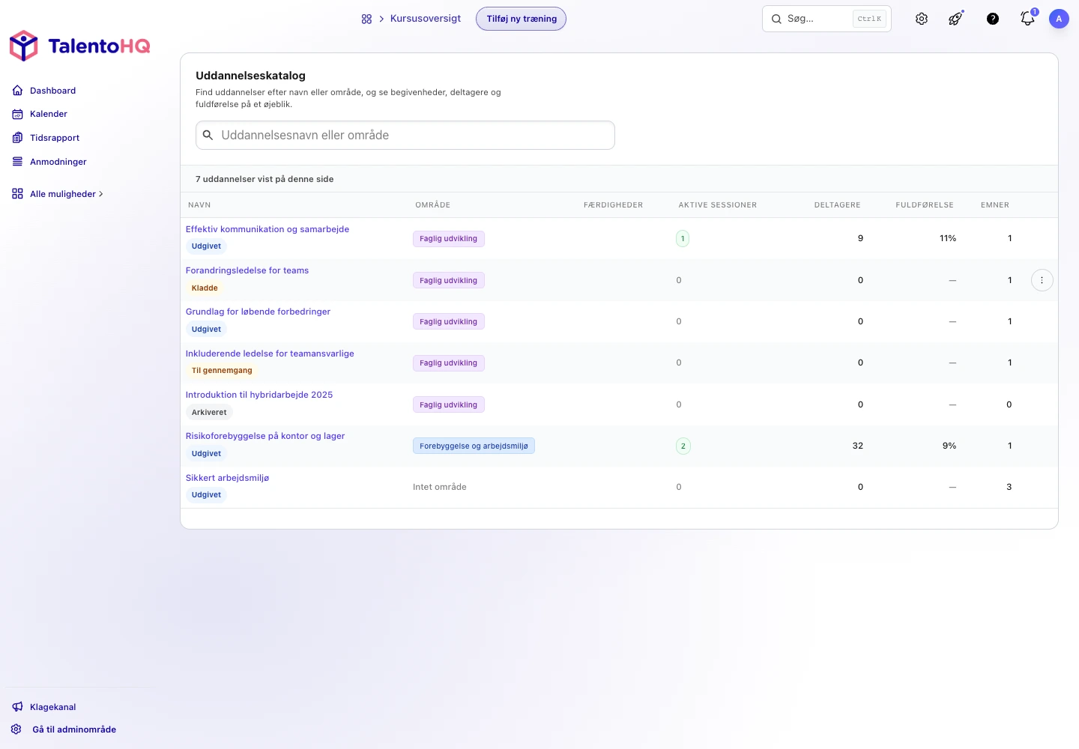Click the Klagekanal megaphone icon
The image size is (1079, 749).
click(17, 707)
